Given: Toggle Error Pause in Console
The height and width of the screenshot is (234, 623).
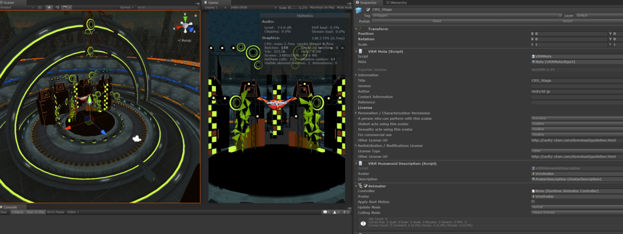Looking at the screenshot, I should click(55, 212).
